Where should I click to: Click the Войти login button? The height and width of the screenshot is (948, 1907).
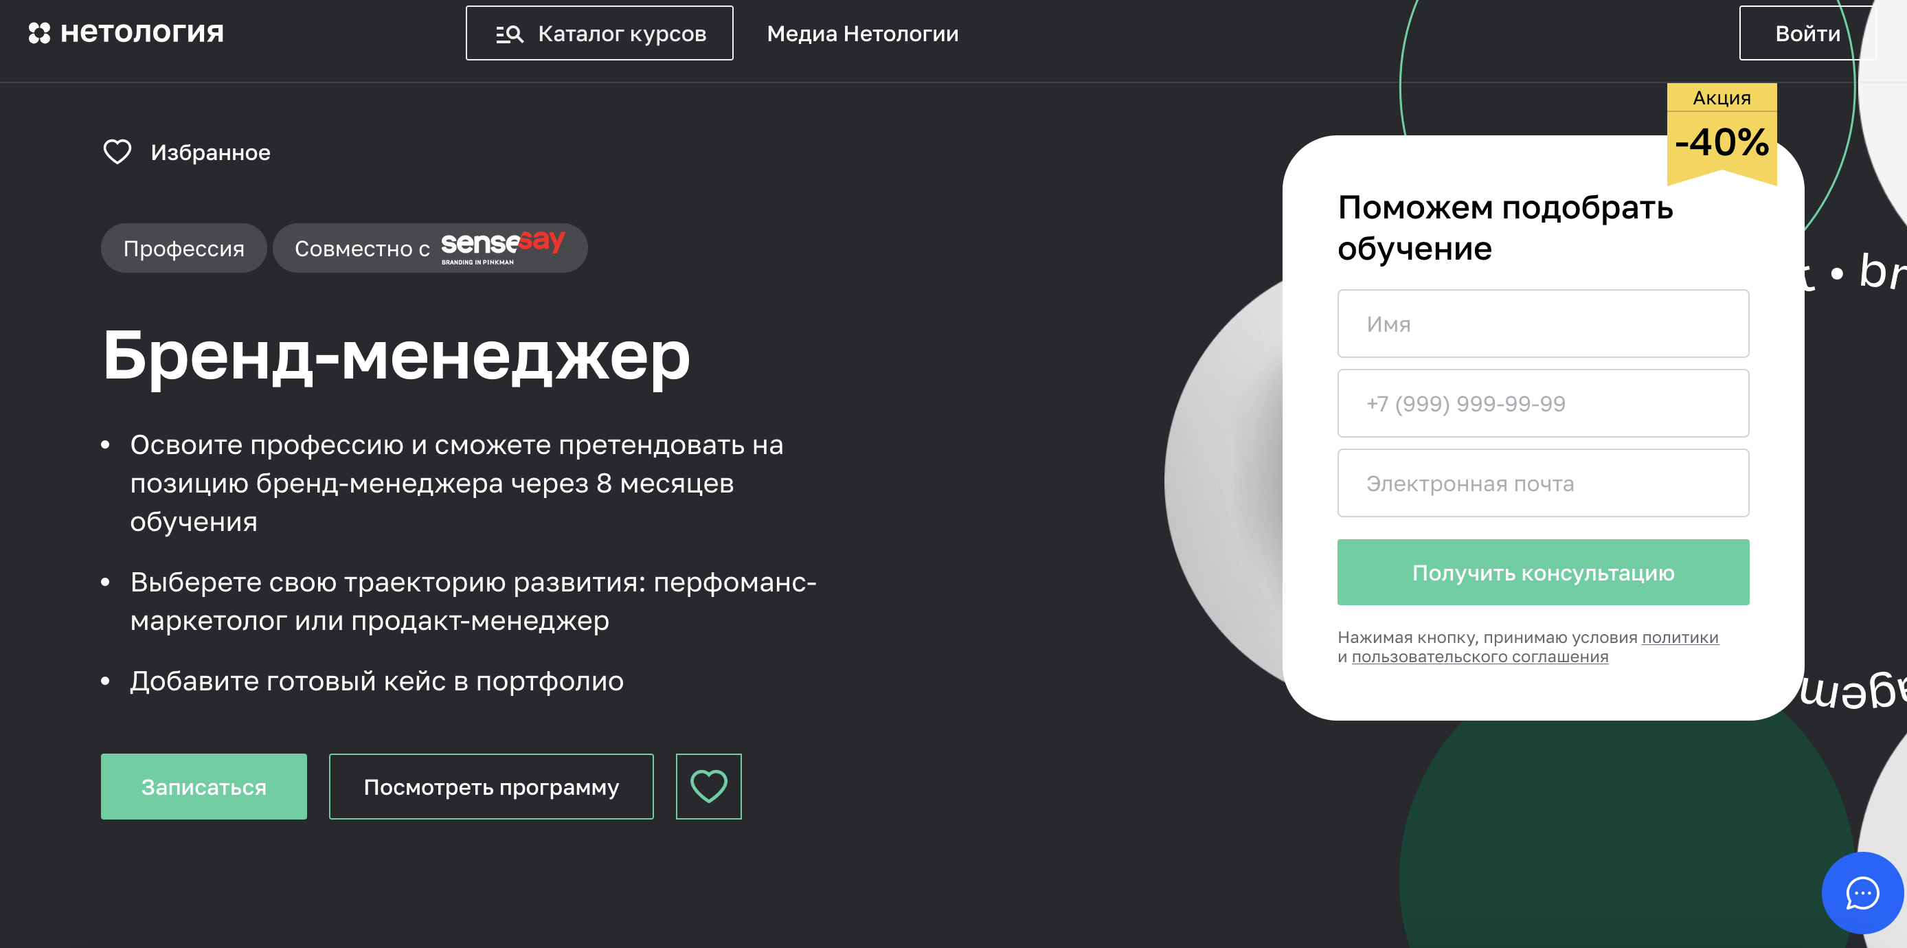click(x=1807, y=33)
